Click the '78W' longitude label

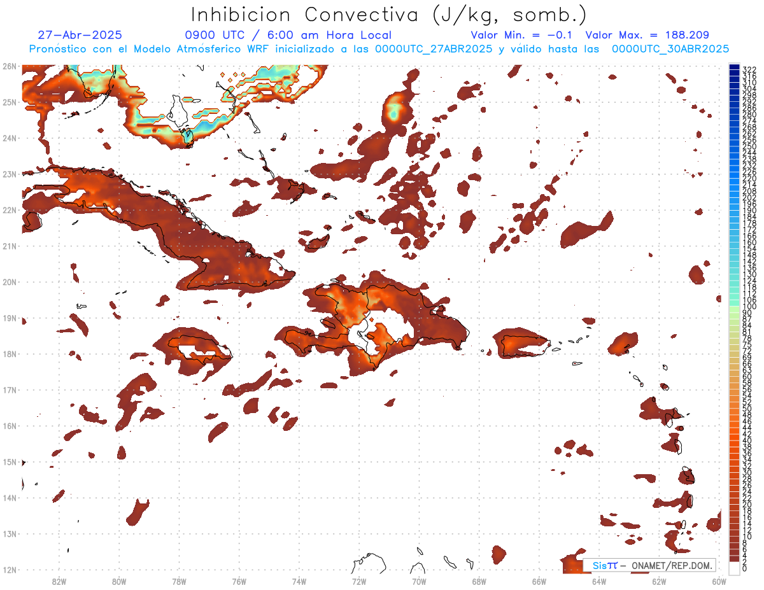(x=179, y=581)
